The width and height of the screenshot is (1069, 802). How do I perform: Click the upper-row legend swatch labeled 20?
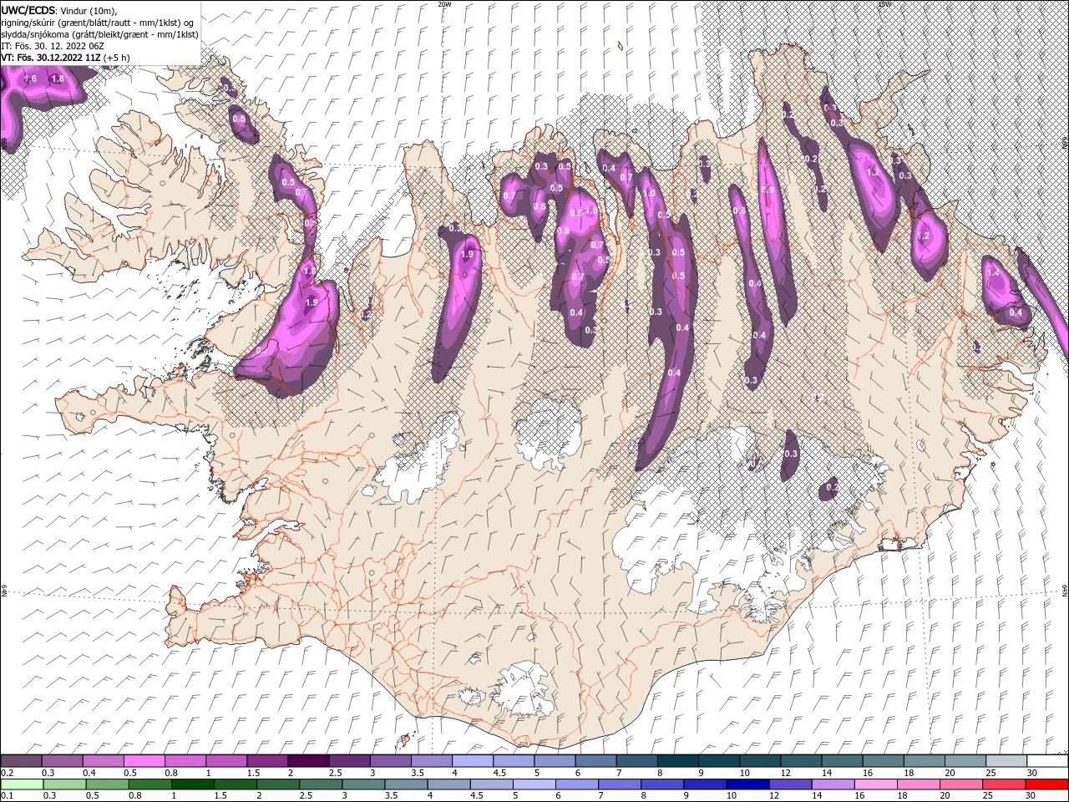tap(965, 761)
